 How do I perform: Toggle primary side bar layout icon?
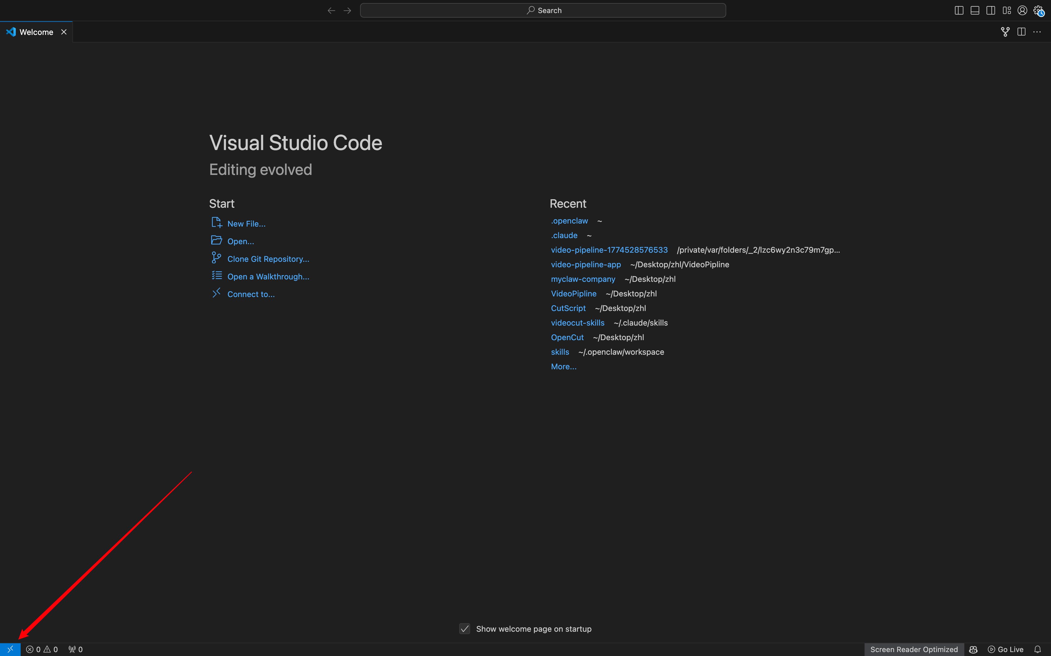(x=959, y=10)
